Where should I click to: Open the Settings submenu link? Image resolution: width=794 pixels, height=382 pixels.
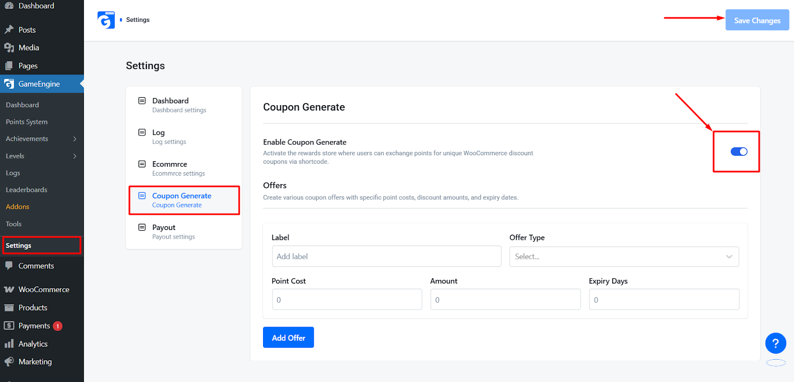pyautogui.click(x=18, y=246)
